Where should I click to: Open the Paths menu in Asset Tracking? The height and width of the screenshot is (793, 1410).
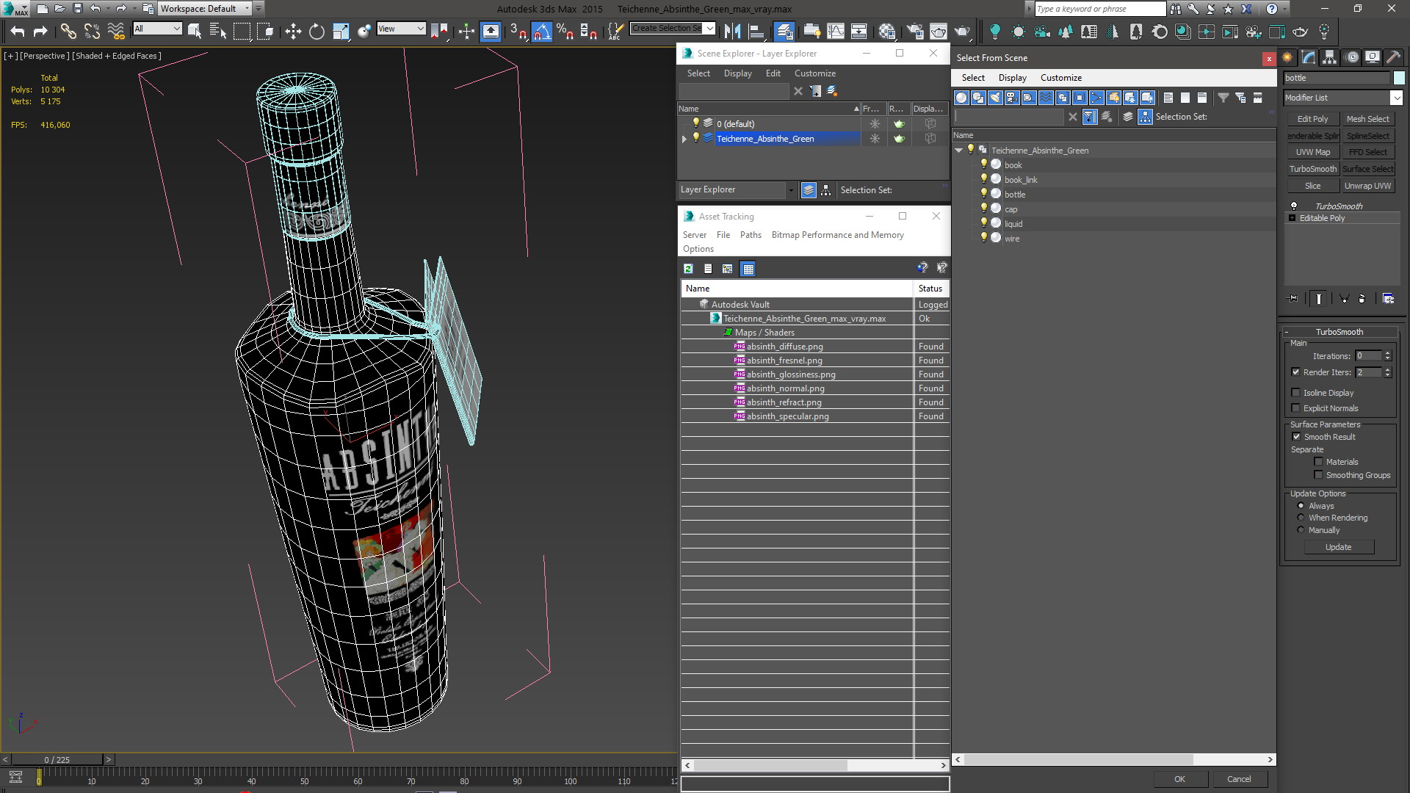[751, 235]
